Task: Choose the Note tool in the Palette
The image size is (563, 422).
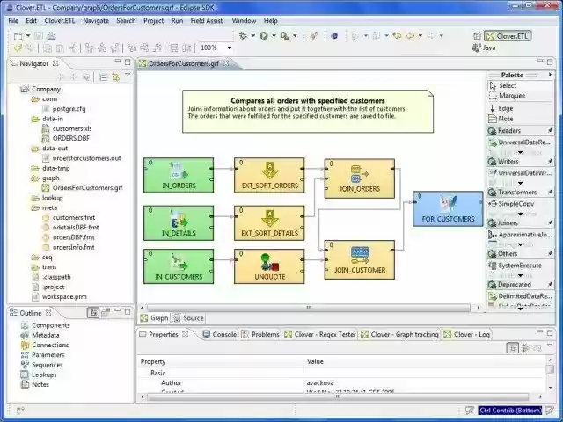Action: click(x=505, y=119)
